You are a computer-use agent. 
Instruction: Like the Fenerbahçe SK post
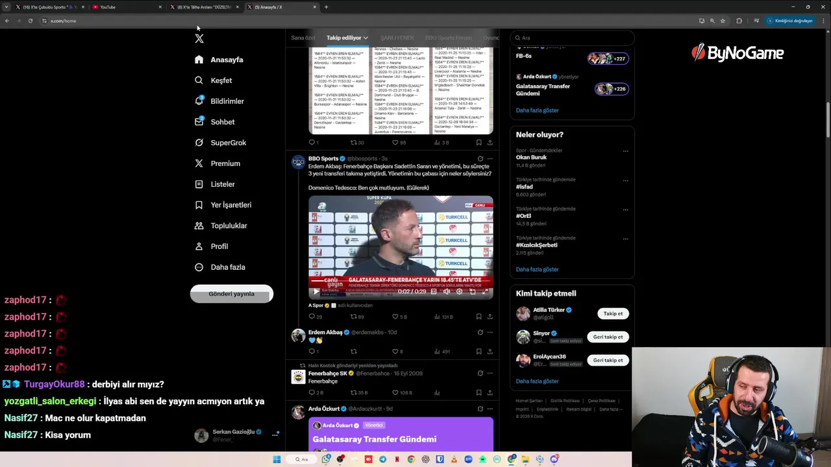click(x=402, y=392)
